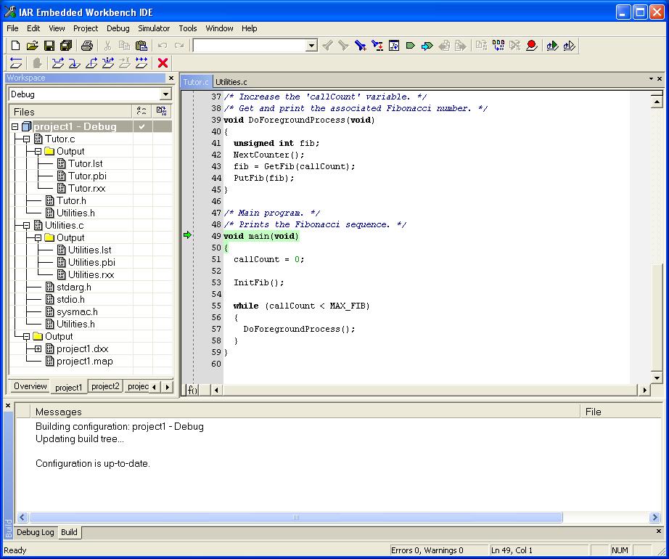Viewport: 669px width, 559px height.
Task: Reset the program with the Reset icon
Action: click(16, 63)
